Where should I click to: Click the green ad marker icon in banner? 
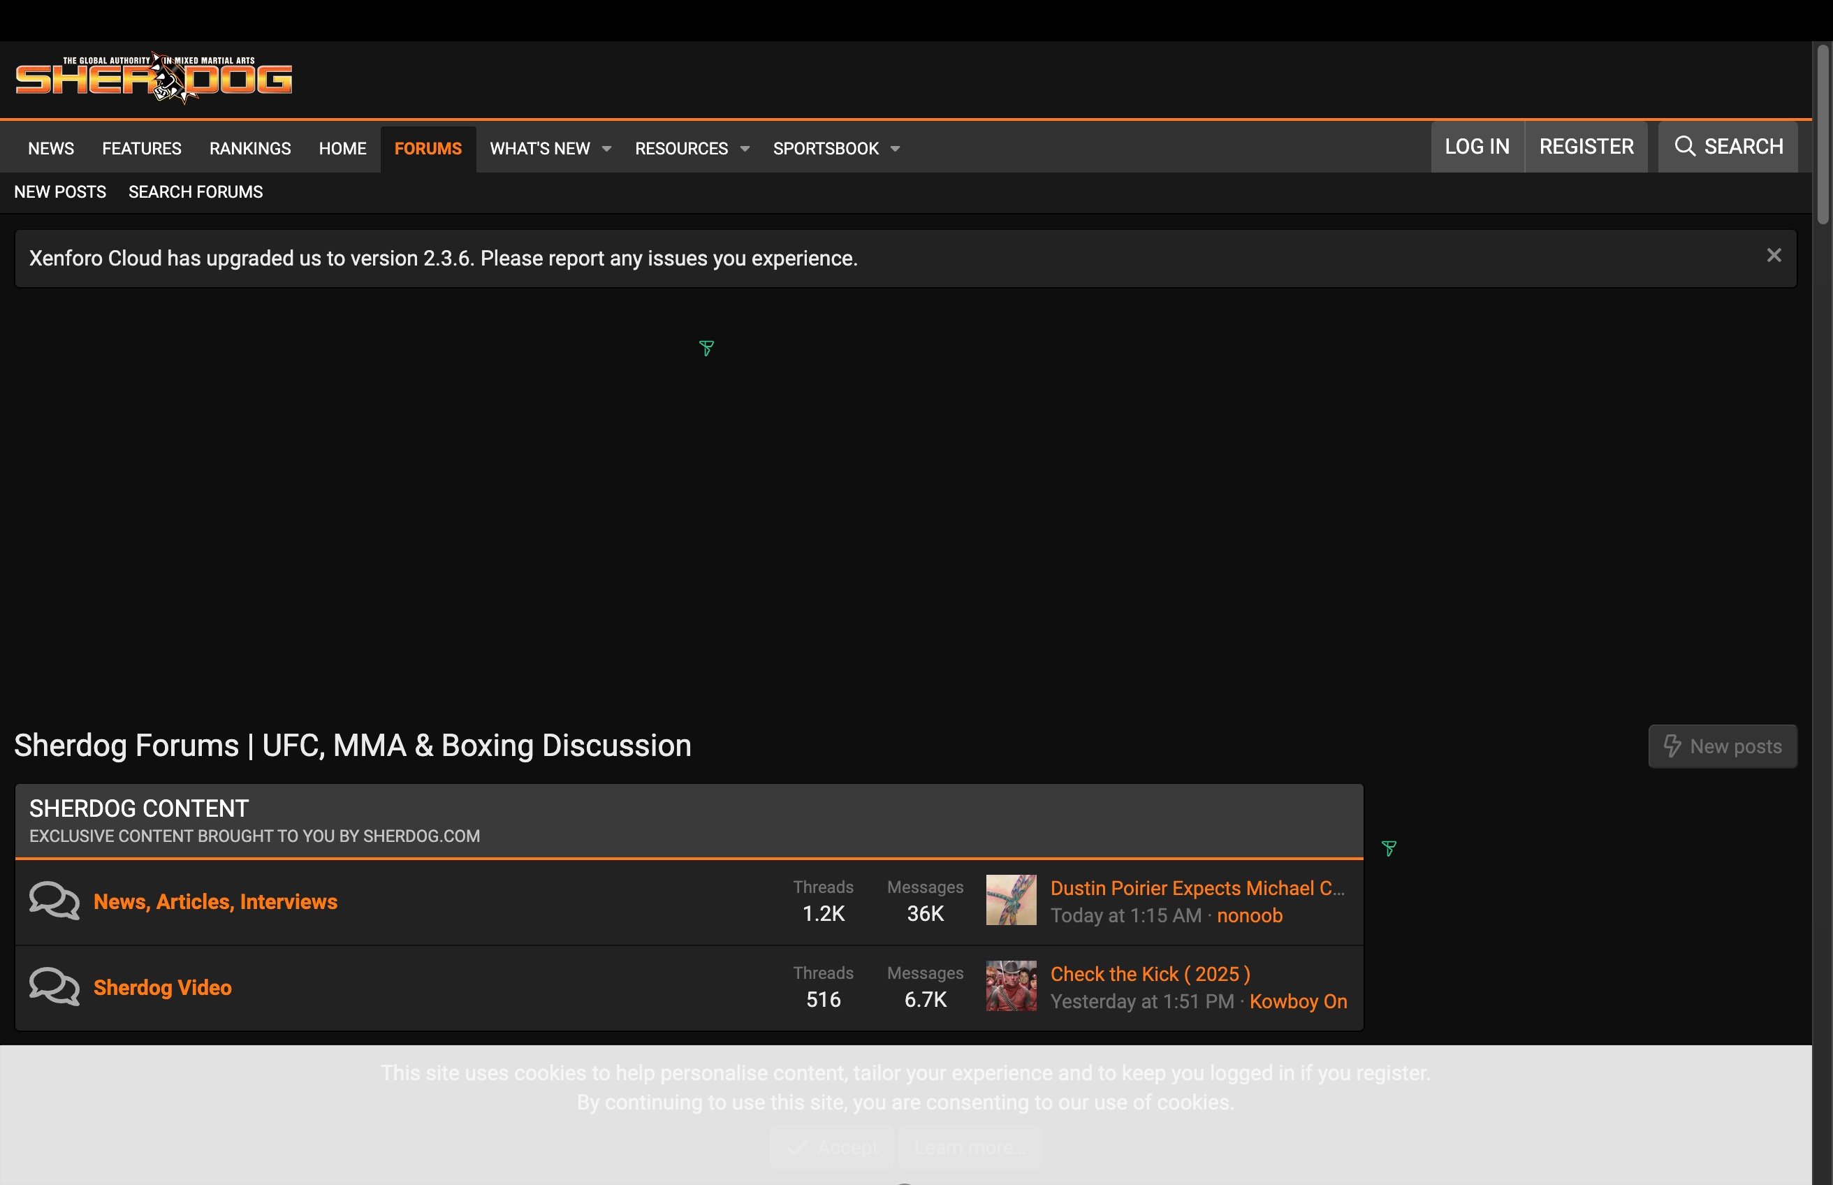pos(706,349)
